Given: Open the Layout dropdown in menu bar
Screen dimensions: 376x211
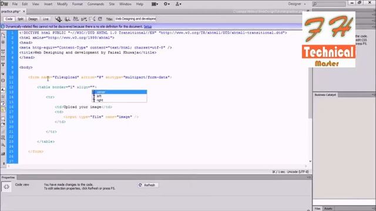Looking at the screenshot, I should pyautogui.click(x=155, y=4).
